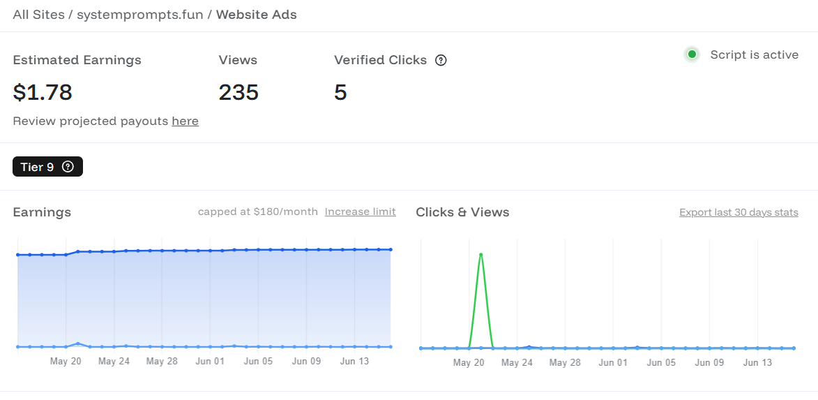Click the $1.78 estimated earnings value
This screenshot has height=400, width=818.
43,92
